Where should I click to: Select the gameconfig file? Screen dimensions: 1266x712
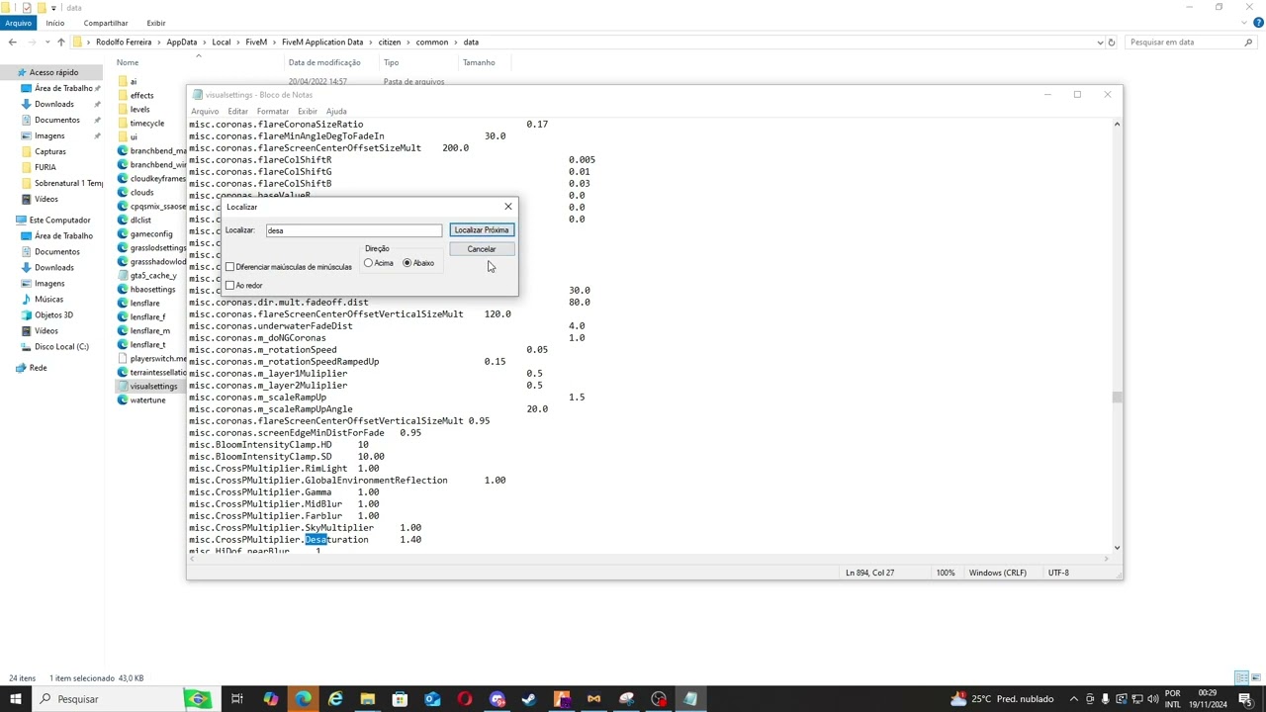151,234
